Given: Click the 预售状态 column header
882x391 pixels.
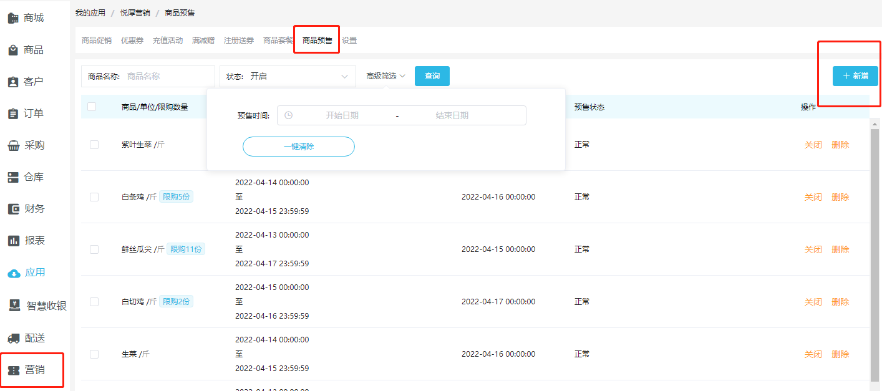Looking at the screenshot, I should tap(589, 107).
